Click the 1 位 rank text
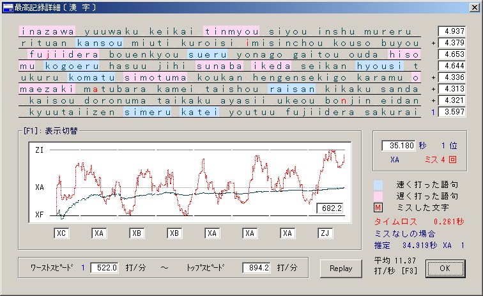 click(x=449, y=146)
